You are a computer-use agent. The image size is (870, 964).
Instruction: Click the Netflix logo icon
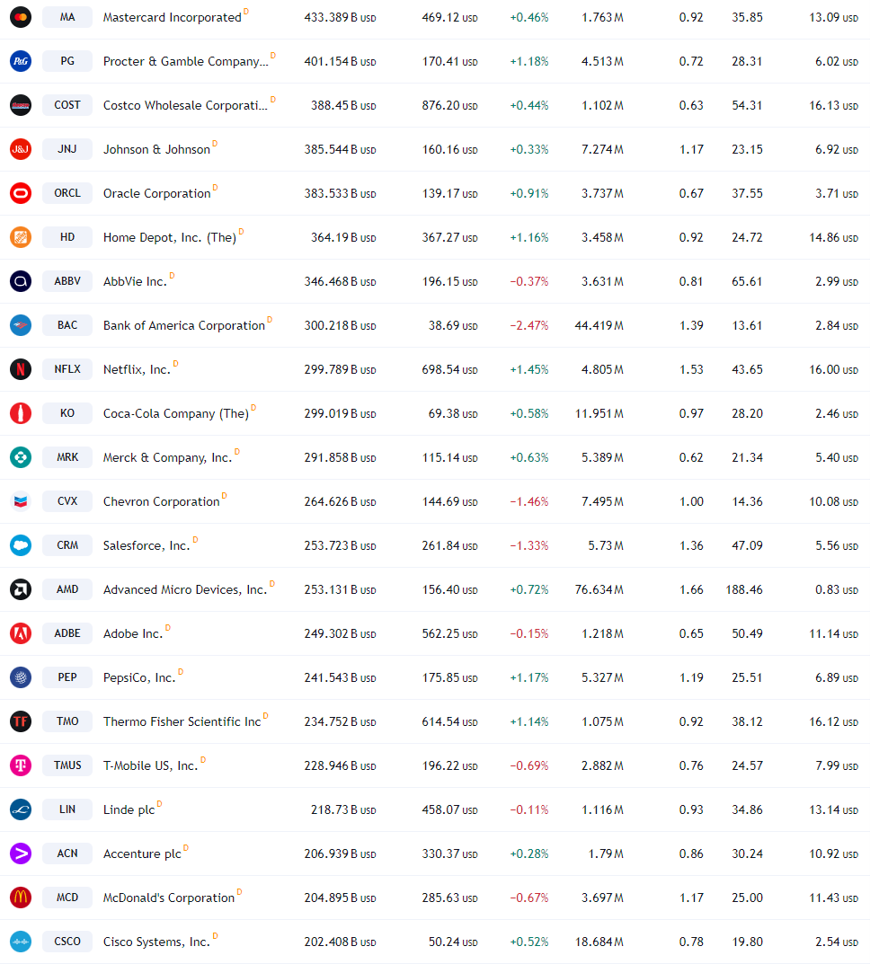point(21,369)
